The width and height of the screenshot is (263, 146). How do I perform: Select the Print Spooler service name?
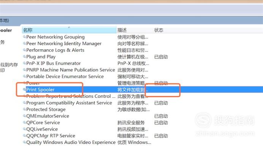[x=40, y=89]
